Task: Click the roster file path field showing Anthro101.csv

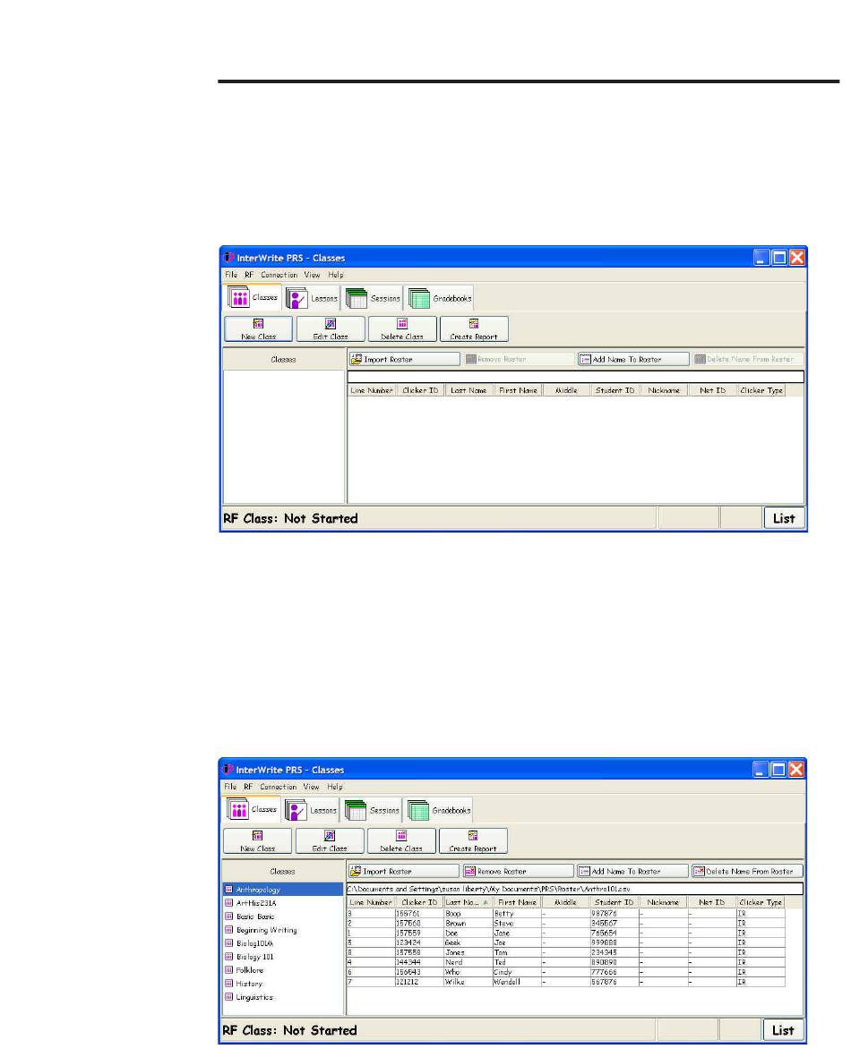Action: pyautogui.click(x=575, y=889)
